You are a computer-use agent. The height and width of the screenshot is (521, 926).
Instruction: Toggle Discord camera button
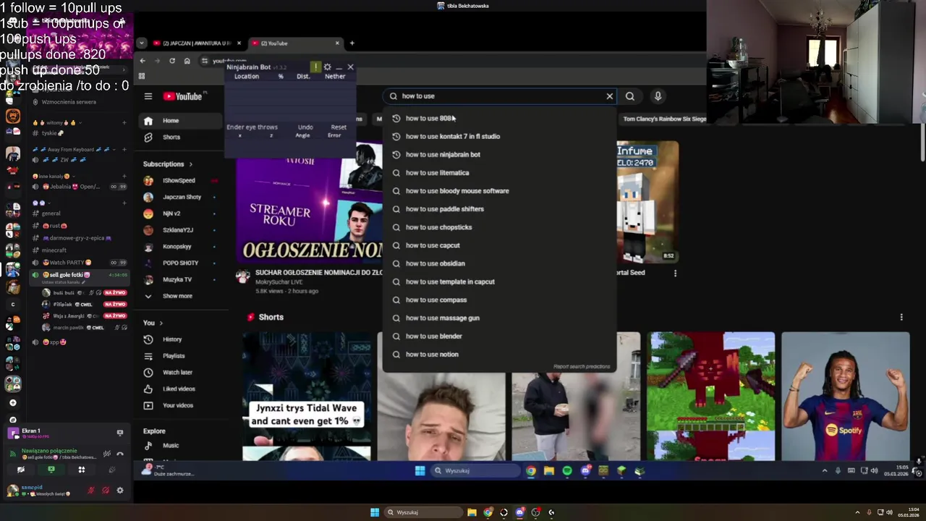click(x=21, y=470)
